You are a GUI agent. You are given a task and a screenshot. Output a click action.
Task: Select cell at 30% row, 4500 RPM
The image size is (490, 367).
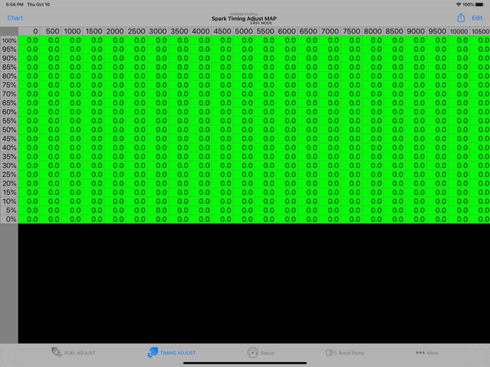223,166
